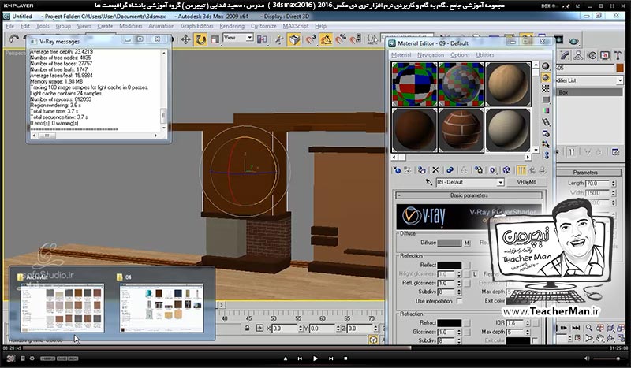Toggle Absolute/Offset transform type-in mode

click(259, 329)
